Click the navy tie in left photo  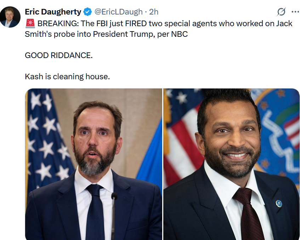tap(95, 212)
